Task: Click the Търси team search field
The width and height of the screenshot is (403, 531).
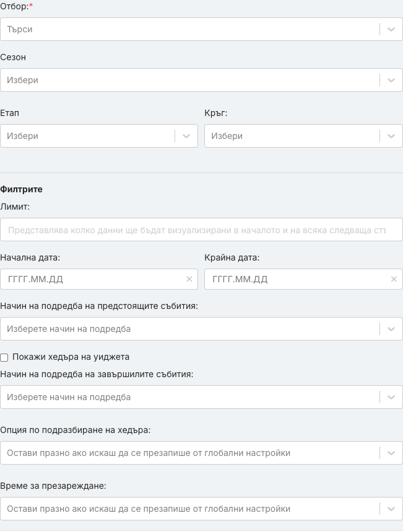Action: click(201, 29)
